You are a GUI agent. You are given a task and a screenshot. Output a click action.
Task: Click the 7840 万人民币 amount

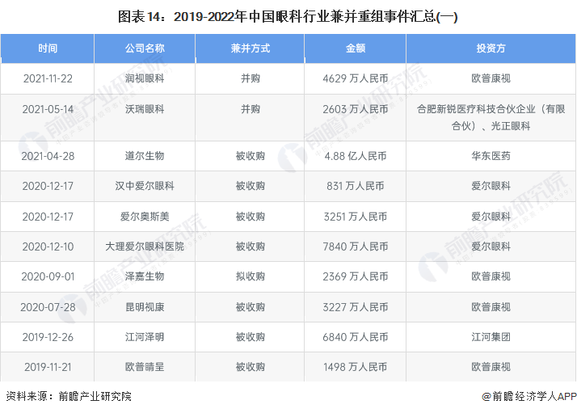355,247
